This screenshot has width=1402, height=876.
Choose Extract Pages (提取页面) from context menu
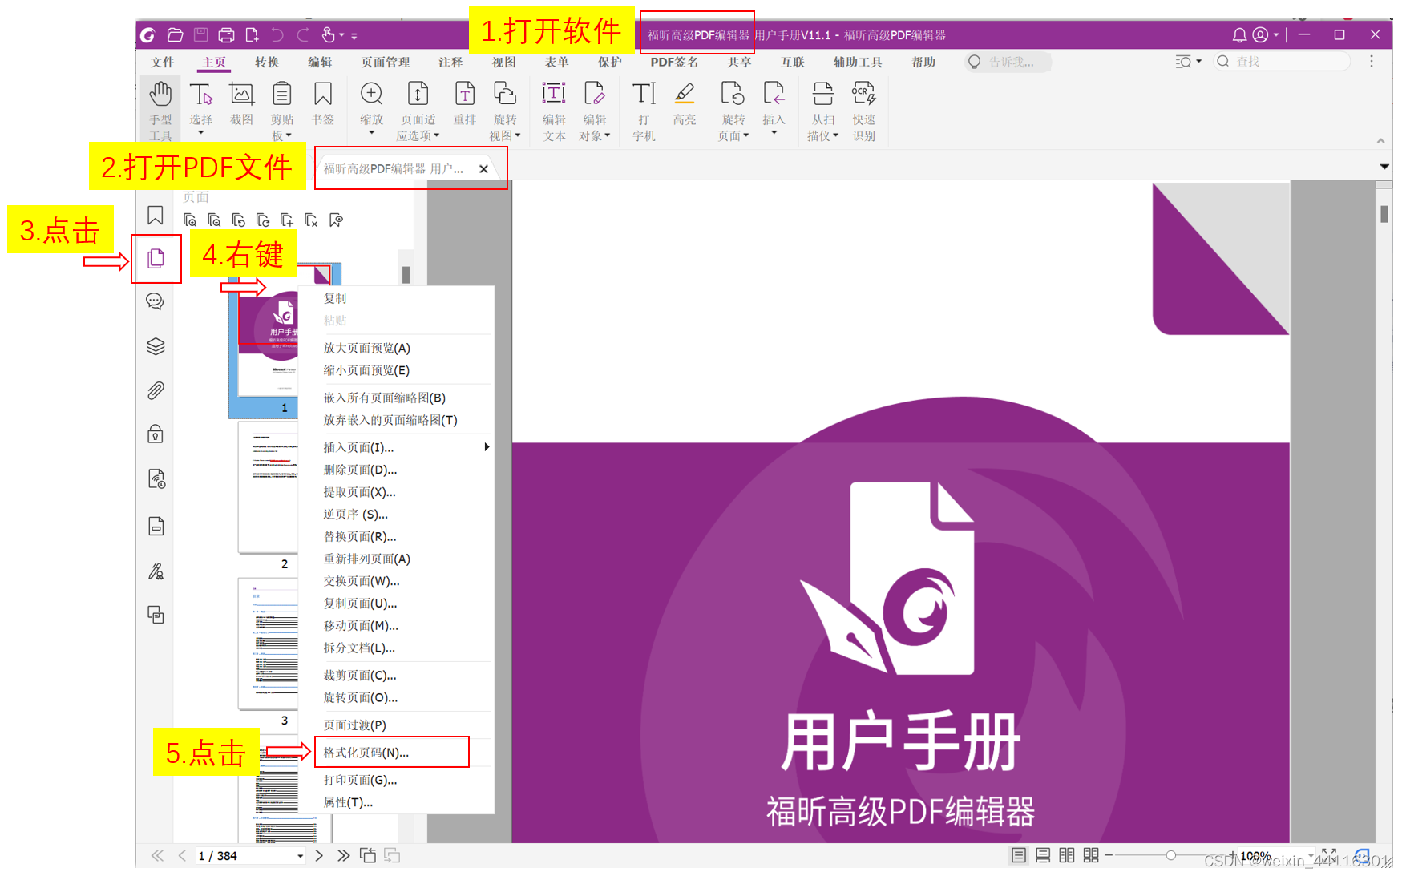tap(396, 492)
